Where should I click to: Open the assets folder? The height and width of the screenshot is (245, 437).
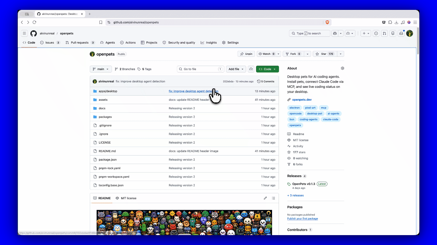point(103,100)
